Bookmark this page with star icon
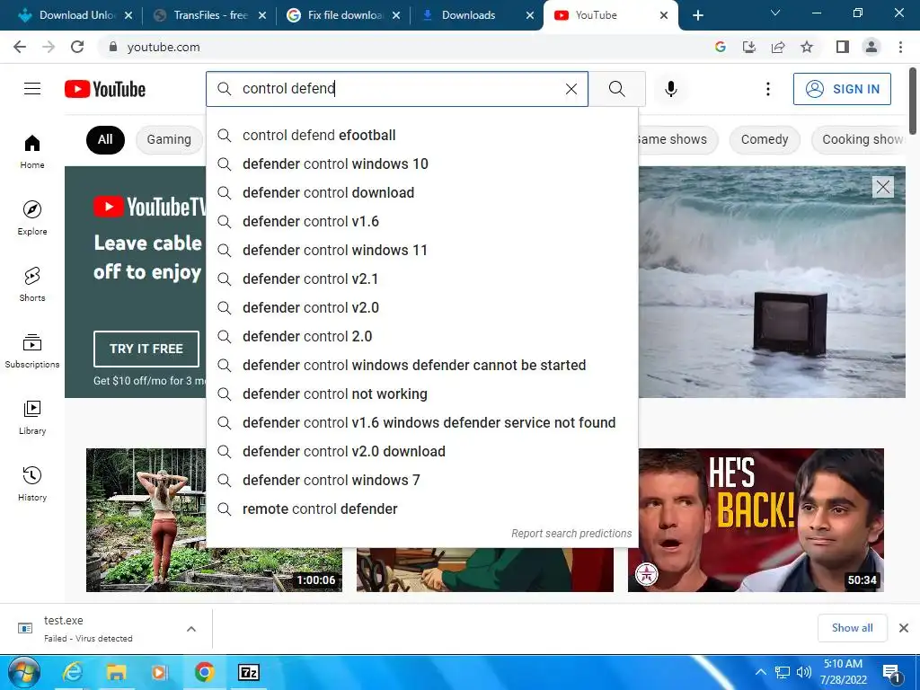 click(807, 47)
